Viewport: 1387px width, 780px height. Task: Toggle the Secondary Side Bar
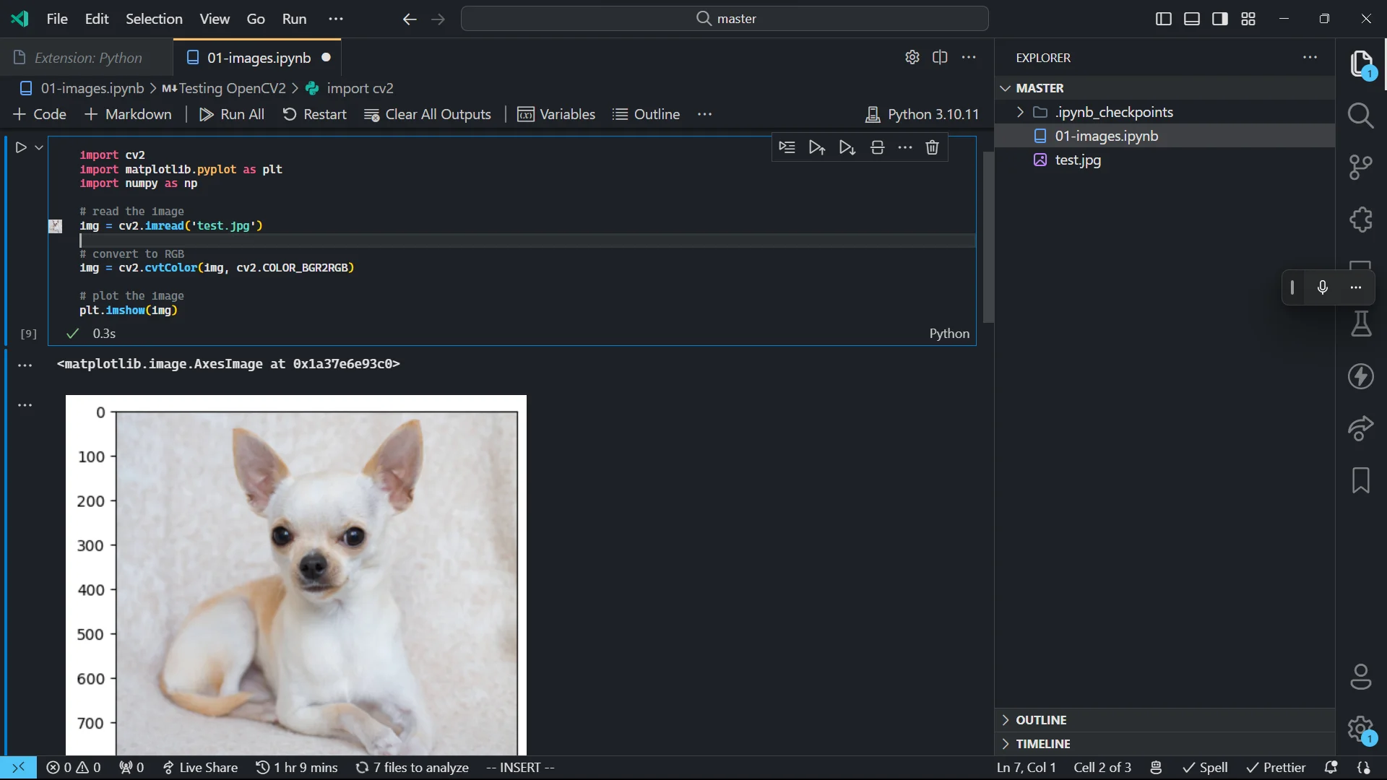[1219, 19]
